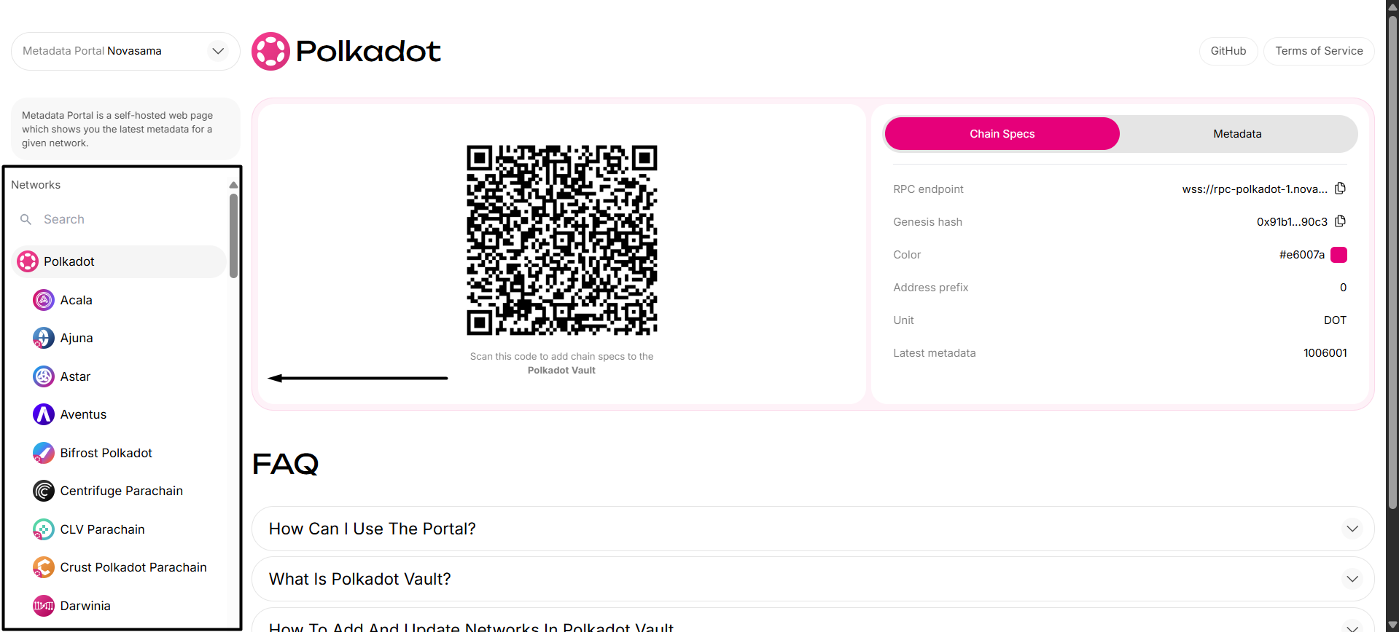Select the Centrifuge Parachain icon
This screenshot has width=1399, height=632.
pyautogui.click(x=44, y=491)
